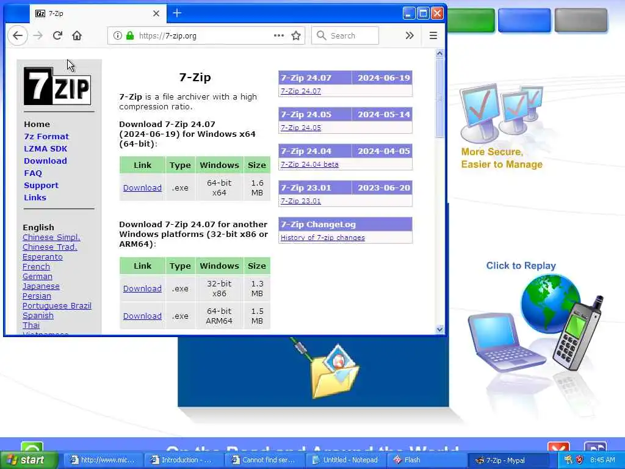Screen dimensions: 625x469
Task: Open the 7-Zip 23.01 news link
Action: (300, 201)
